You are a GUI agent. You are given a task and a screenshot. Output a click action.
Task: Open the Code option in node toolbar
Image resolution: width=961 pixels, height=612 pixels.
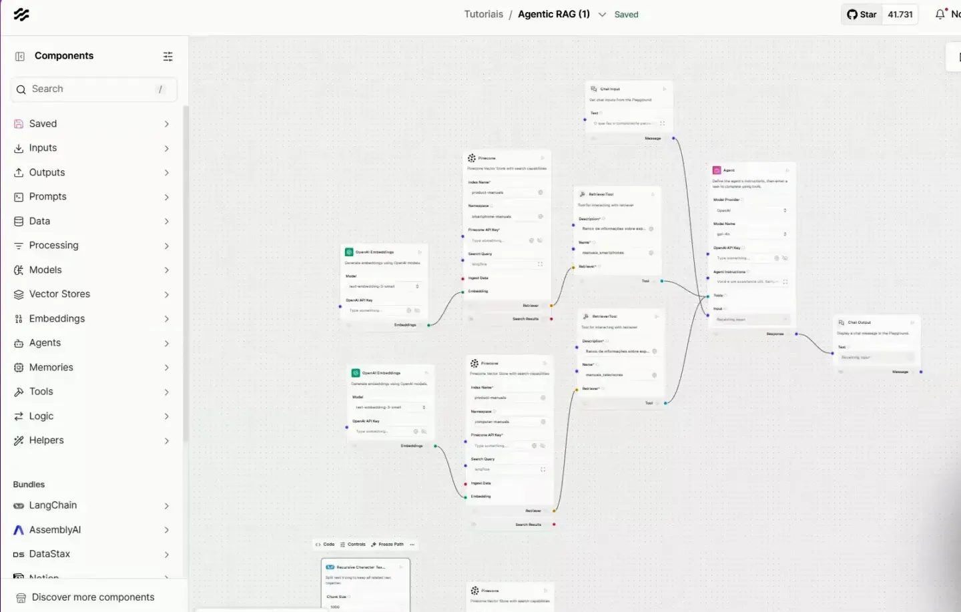[x=325, y=545]
